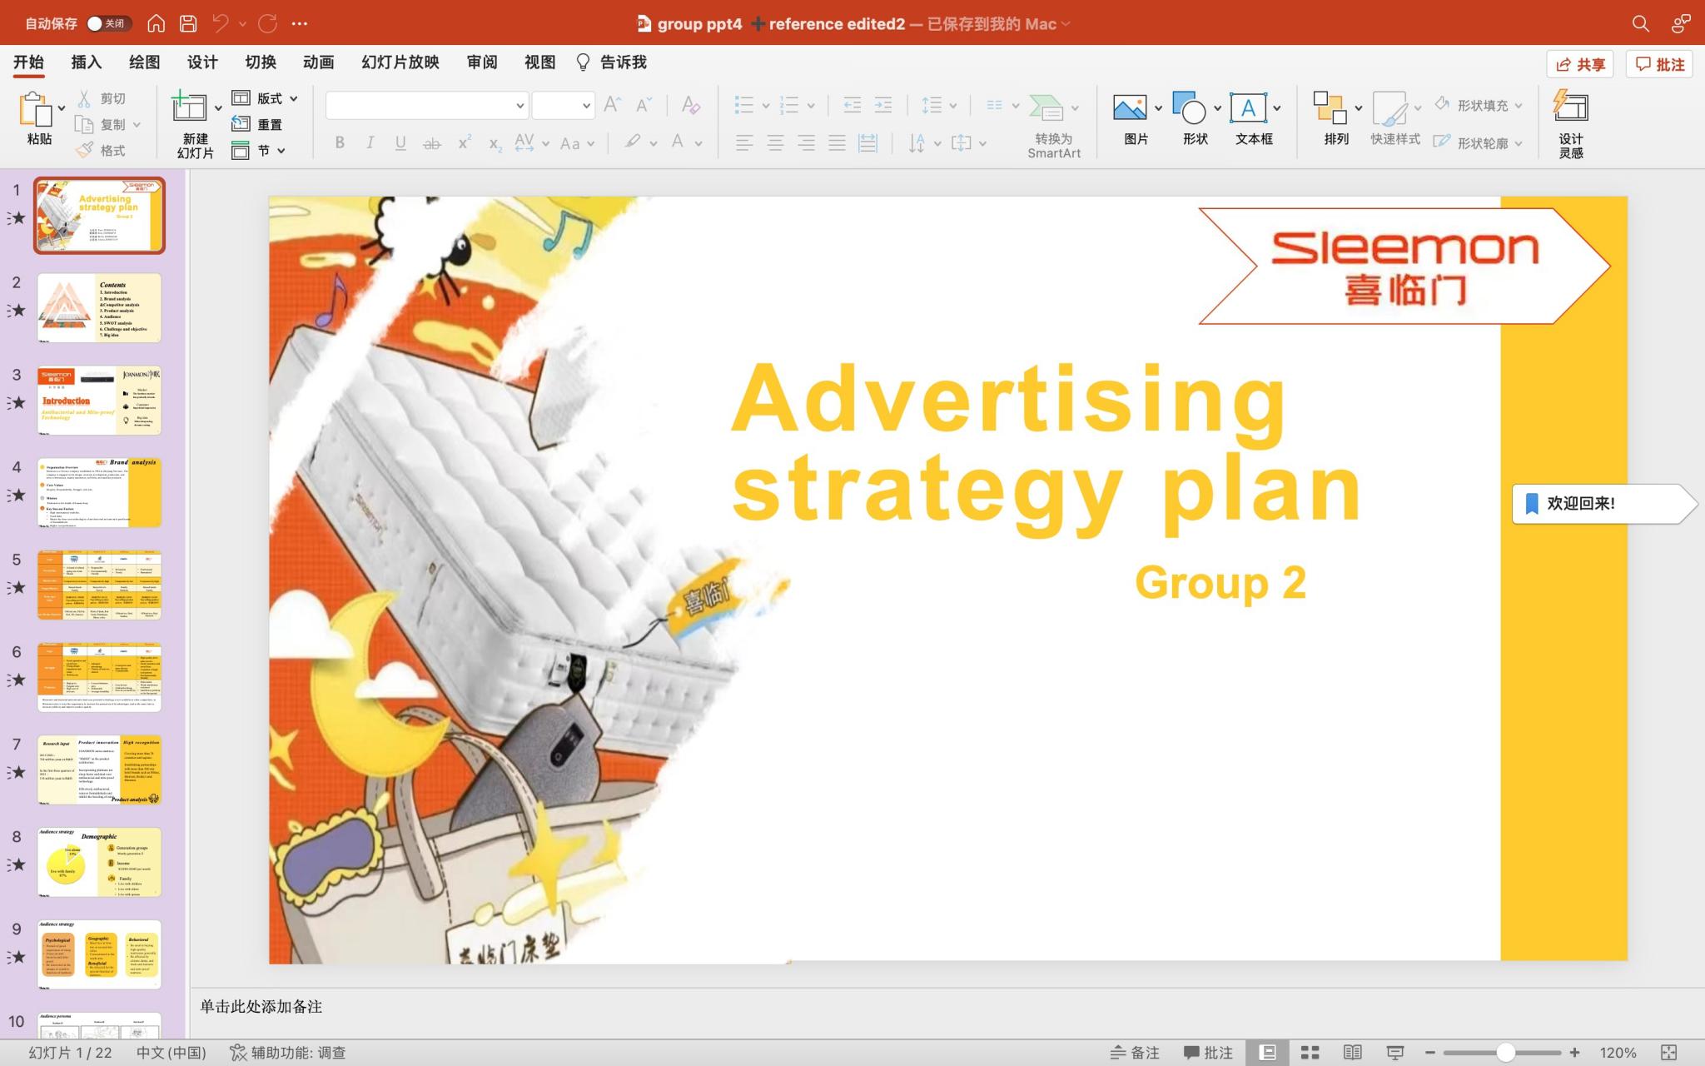
Task: Expand the 版式 layout dropdown
Action: 293,98
